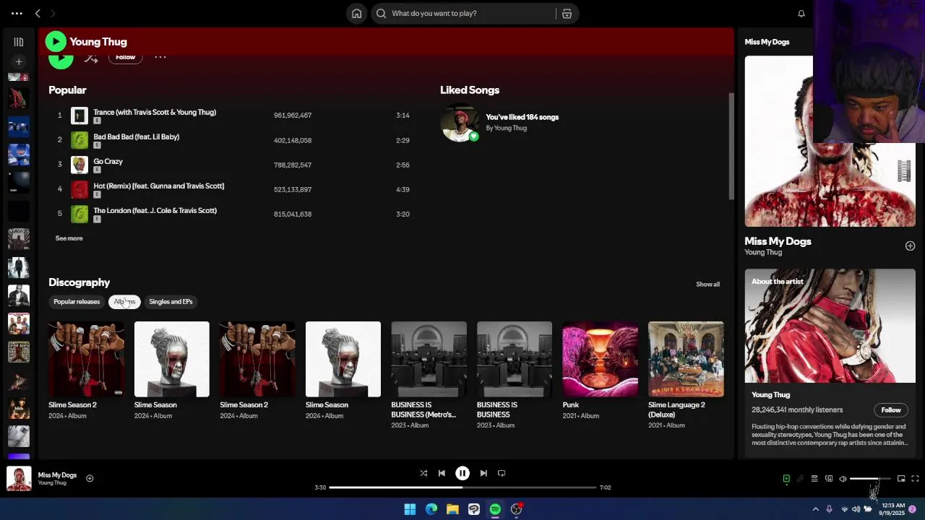Open the taskbar clock and date
The width and height of the screenshot is (925, 520).
click(x=893, y=509)
